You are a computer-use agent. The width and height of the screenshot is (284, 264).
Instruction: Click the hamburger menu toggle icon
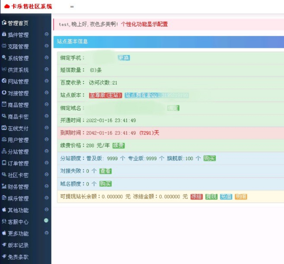coord(72,7)
